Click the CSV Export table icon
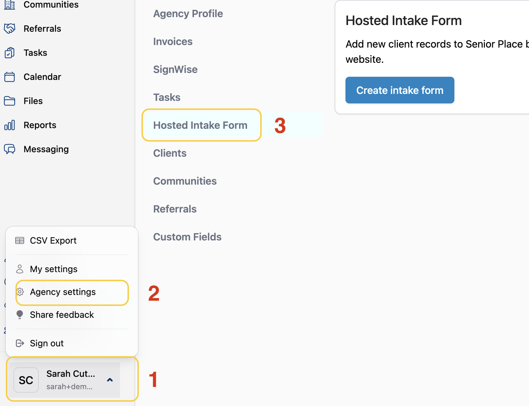 [20, 240]
